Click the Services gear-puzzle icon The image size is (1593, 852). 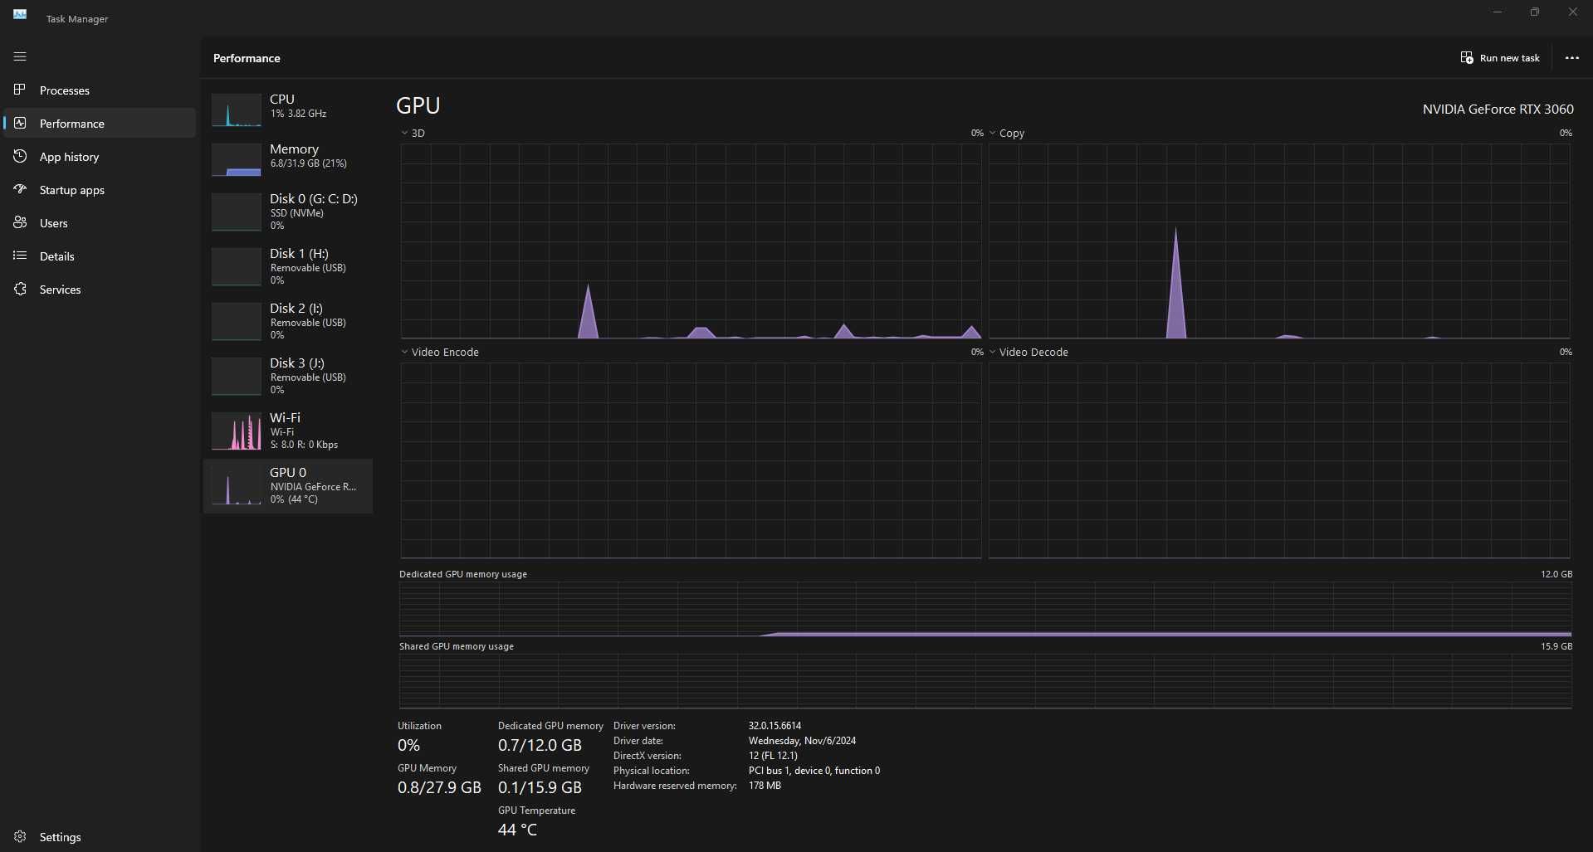[x=20, y=289]
